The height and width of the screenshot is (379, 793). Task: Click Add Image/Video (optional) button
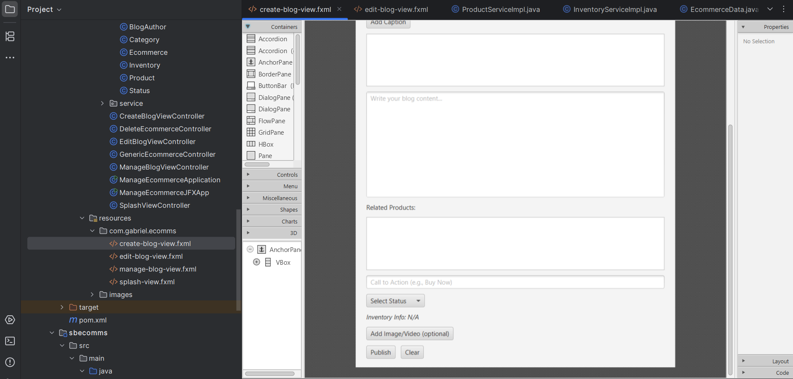click(410, 334)
